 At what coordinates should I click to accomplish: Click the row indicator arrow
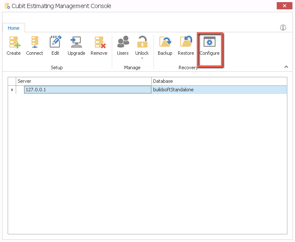click(12, 90)
